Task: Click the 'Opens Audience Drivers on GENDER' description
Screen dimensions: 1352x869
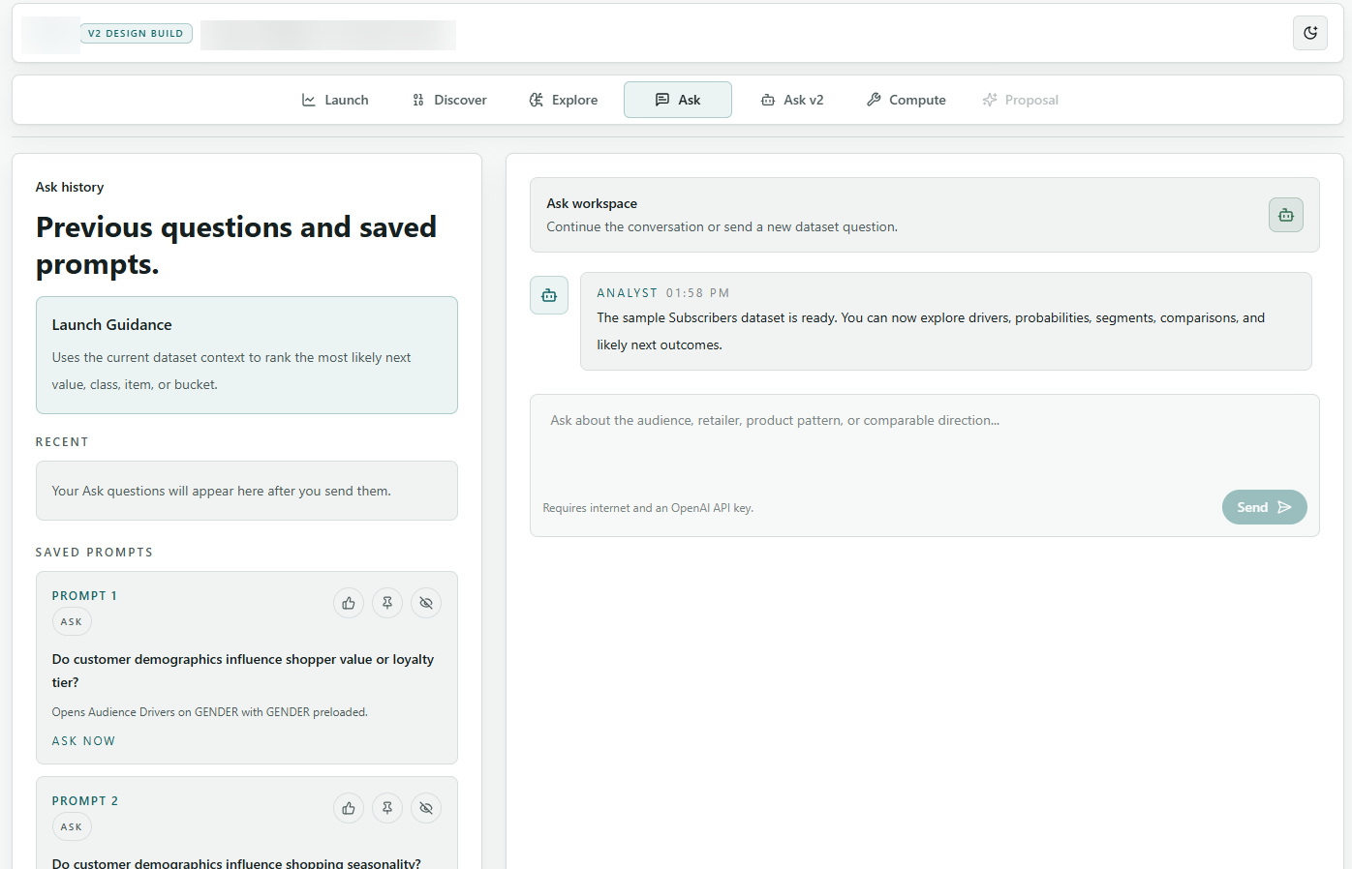Action: point(210,712)
